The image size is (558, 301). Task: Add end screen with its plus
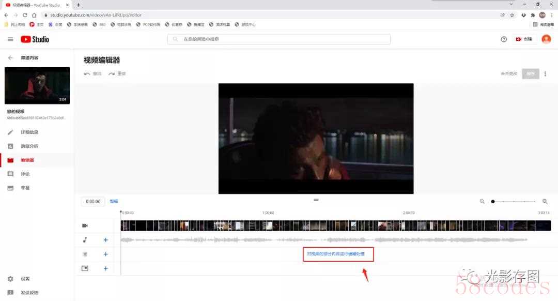pyautogui.click(x=106, y=268)
